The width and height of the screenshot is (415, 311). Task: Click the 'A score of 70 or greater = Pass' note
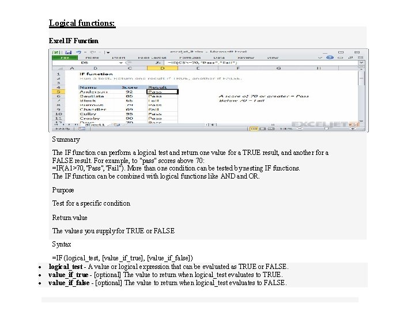(x=264, y=96)
